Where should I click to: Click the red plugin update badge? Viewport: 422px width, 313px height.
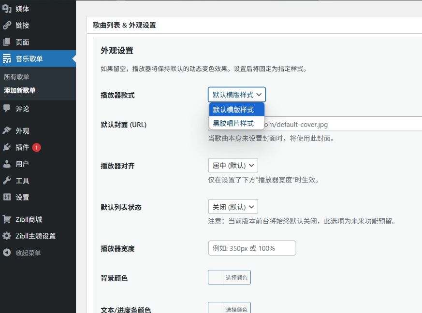[37, 147]
